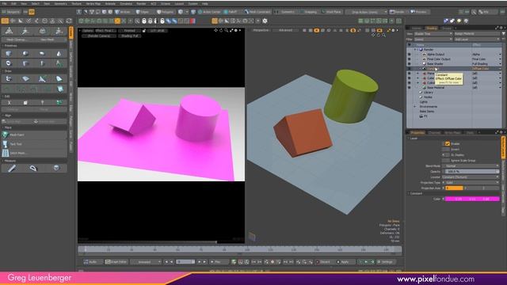
Task: Click the Options button in preview viewport
Action: [87, 31]
